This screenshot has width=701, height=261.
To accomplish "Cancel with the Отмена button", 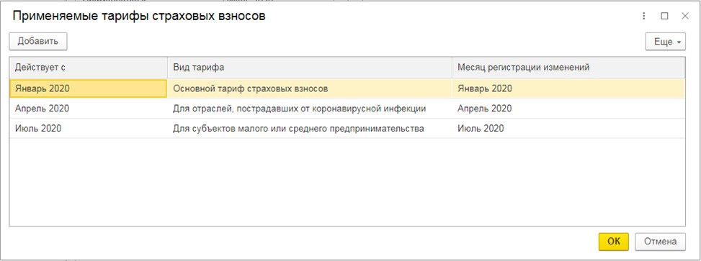I will [661, 242].
